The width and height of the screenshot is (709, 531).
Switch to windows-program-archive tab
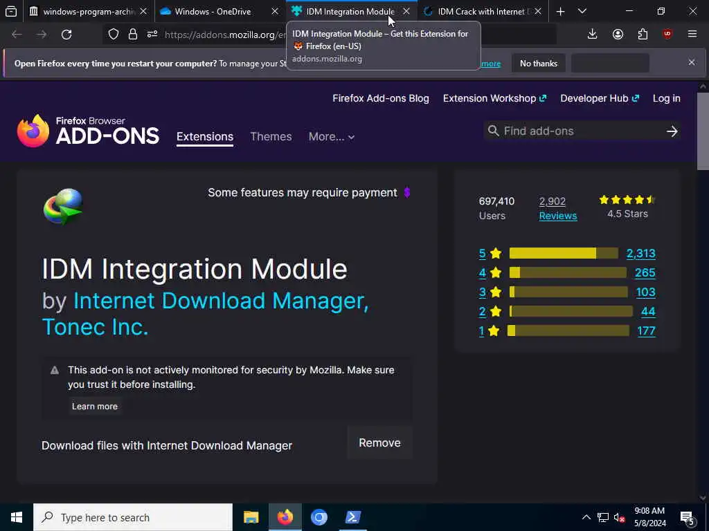pos(88,11)
